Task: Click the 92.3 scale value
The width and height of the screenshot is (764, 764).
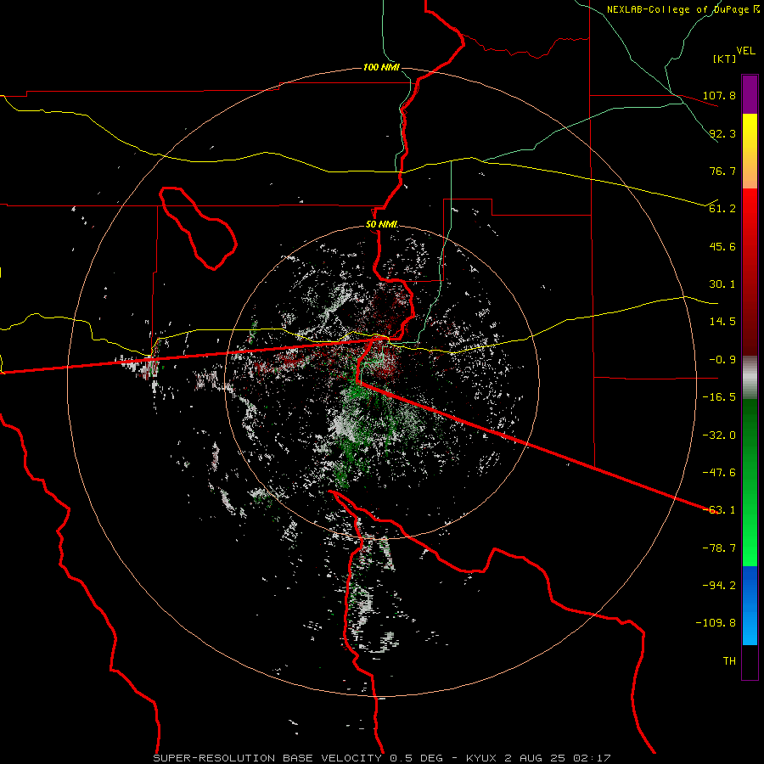Action: [722, 133]
